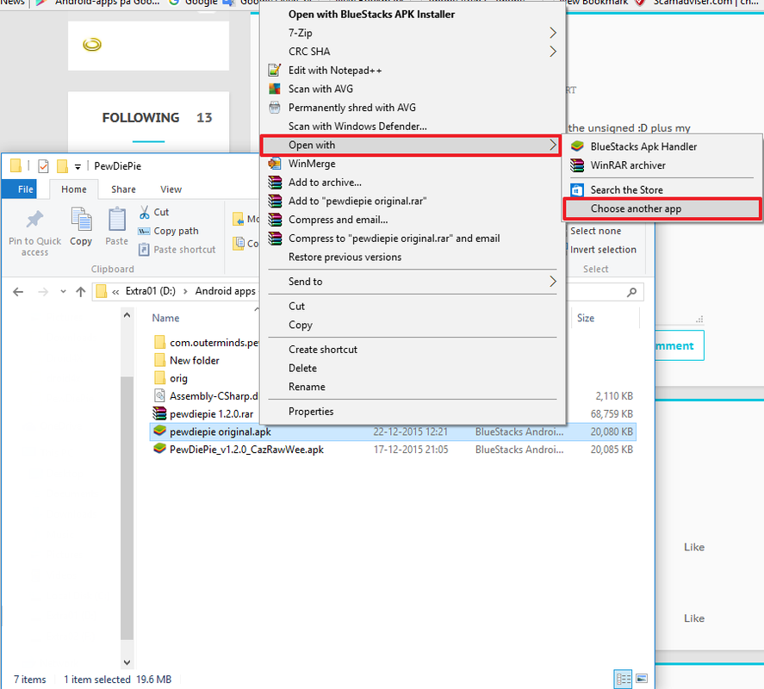Click the breadcrumb double chevron before Extra01

115,292
